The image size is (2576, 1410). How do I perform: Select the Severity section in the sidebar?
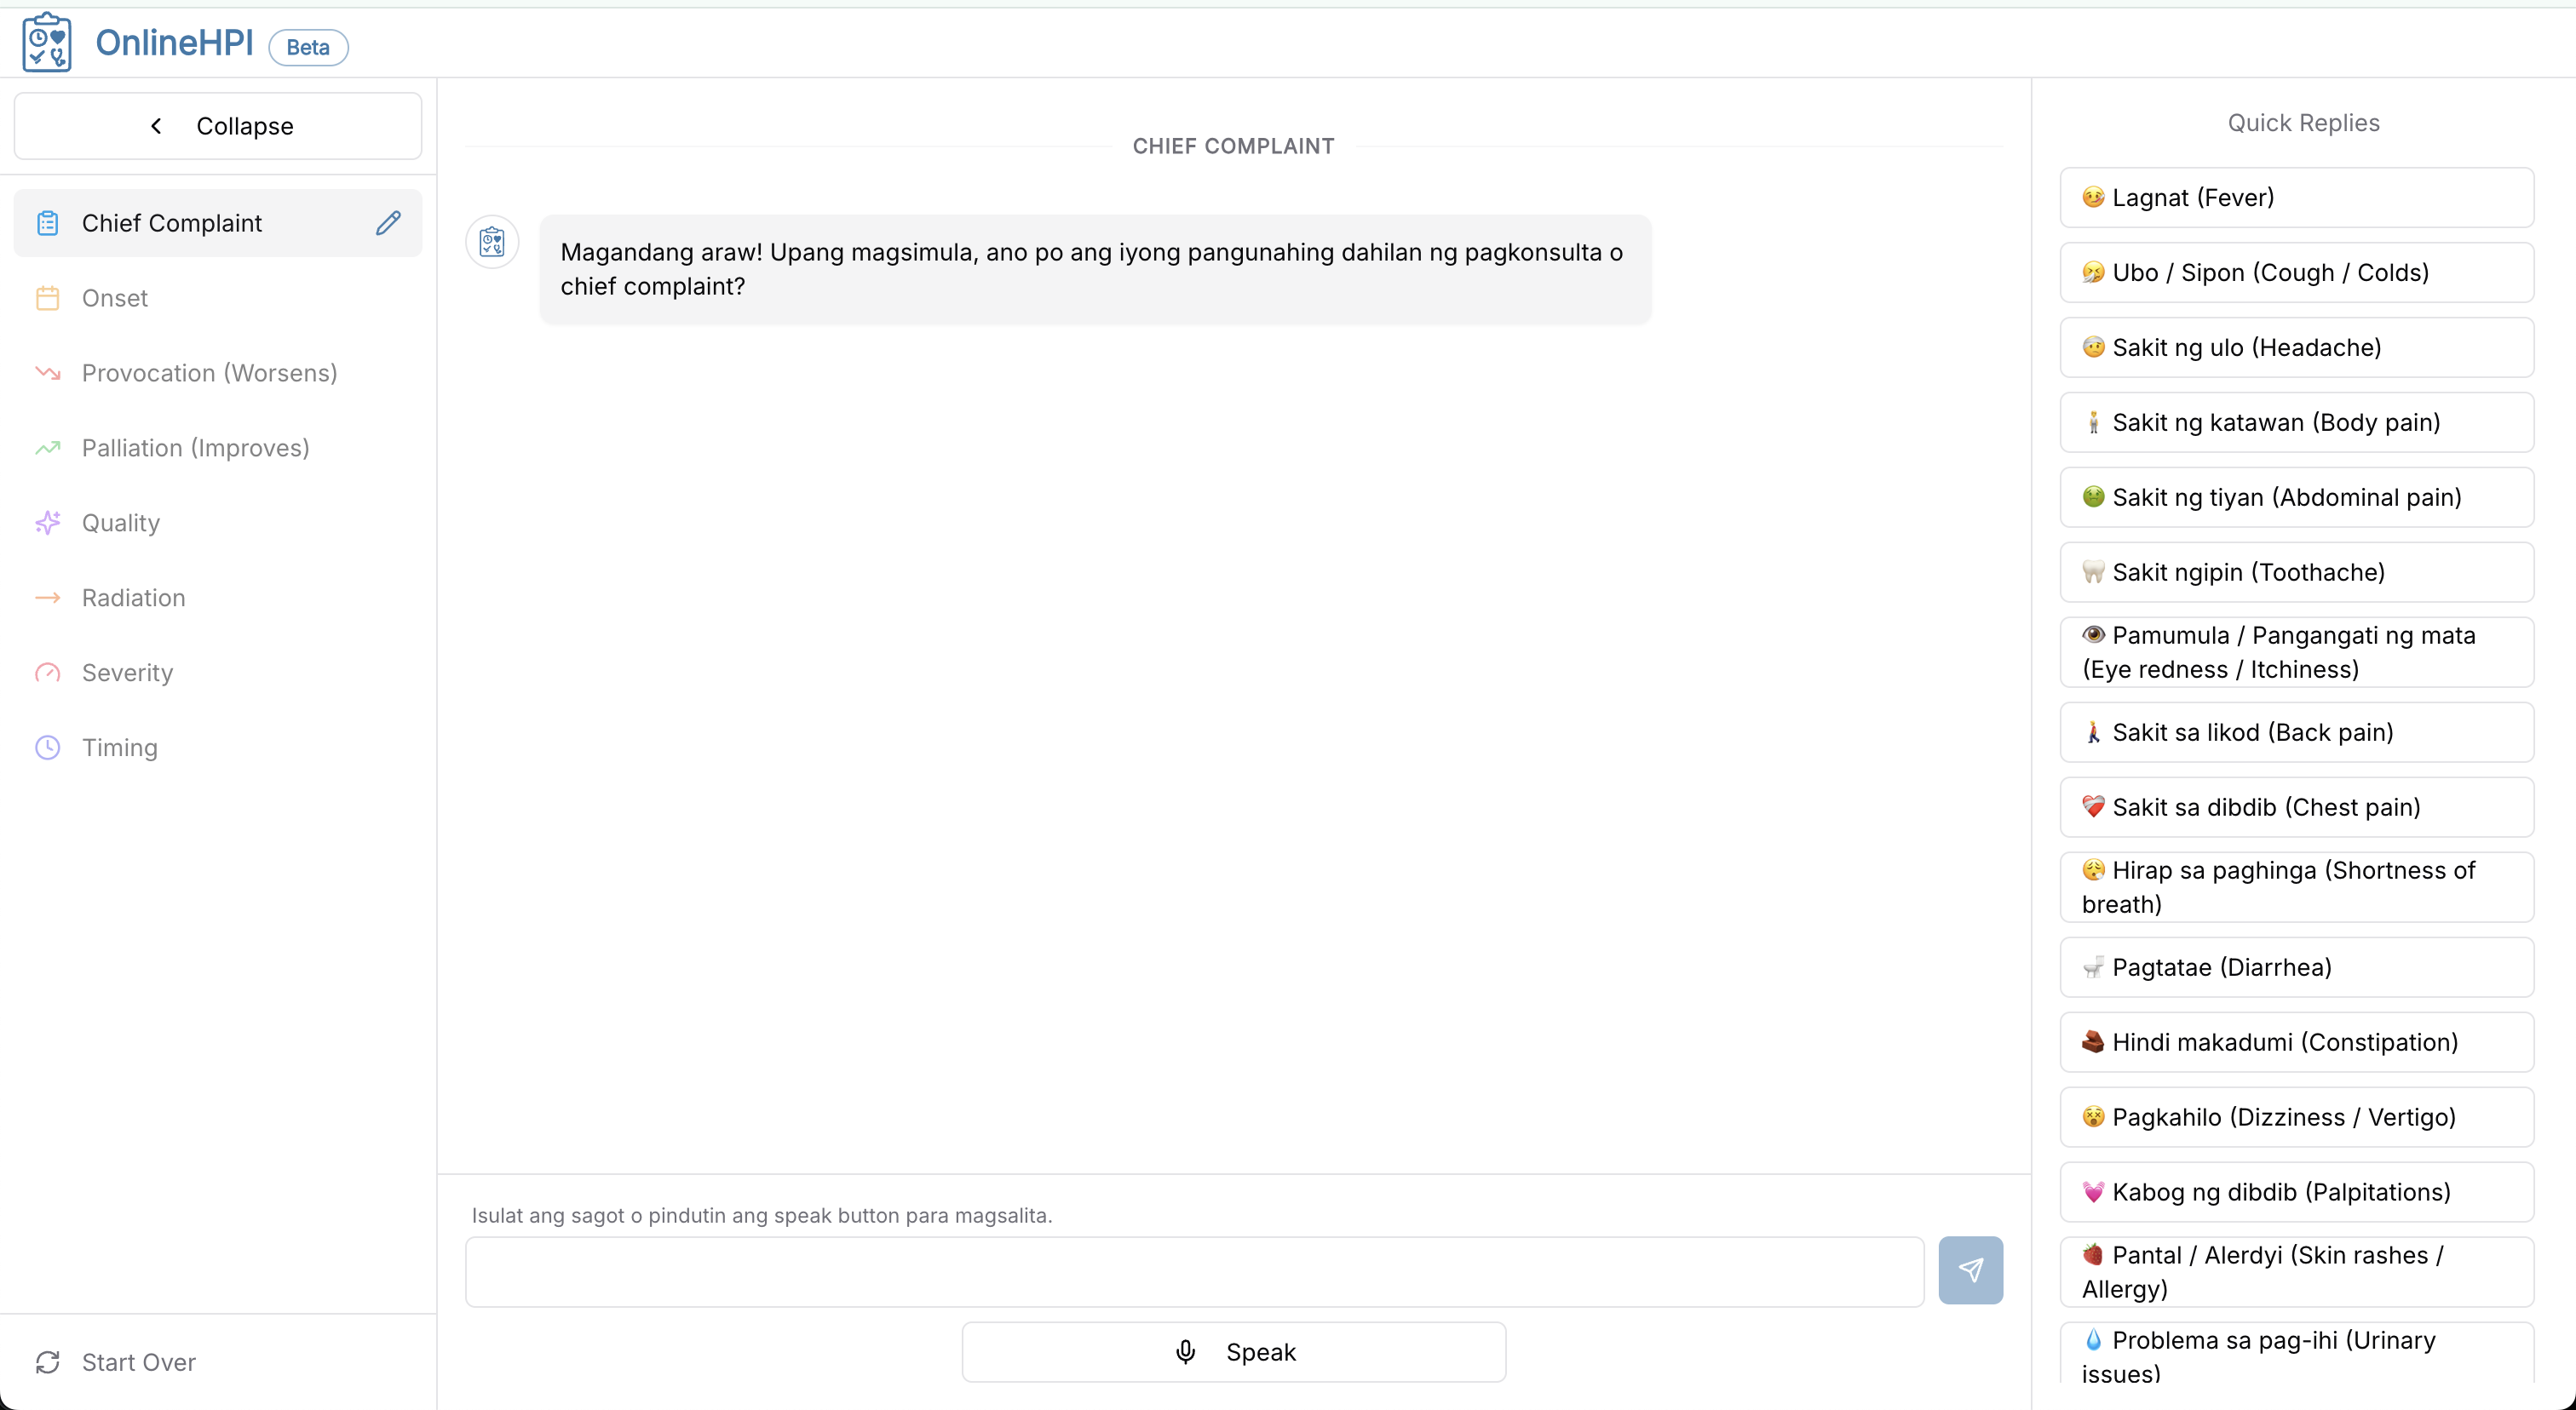(x=127, y=673)
